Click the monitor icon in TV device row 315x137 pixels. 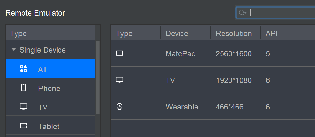120,80
